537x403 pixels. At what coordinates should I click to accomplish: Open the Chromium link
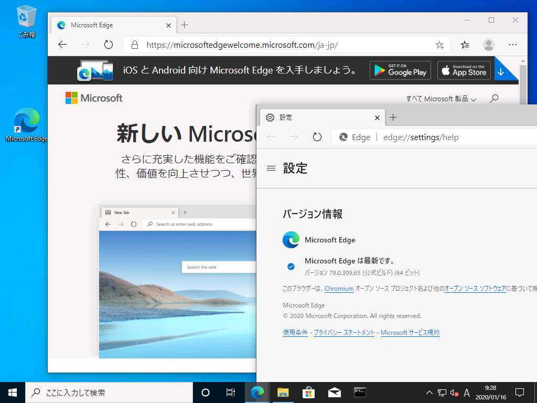(339, 289)
